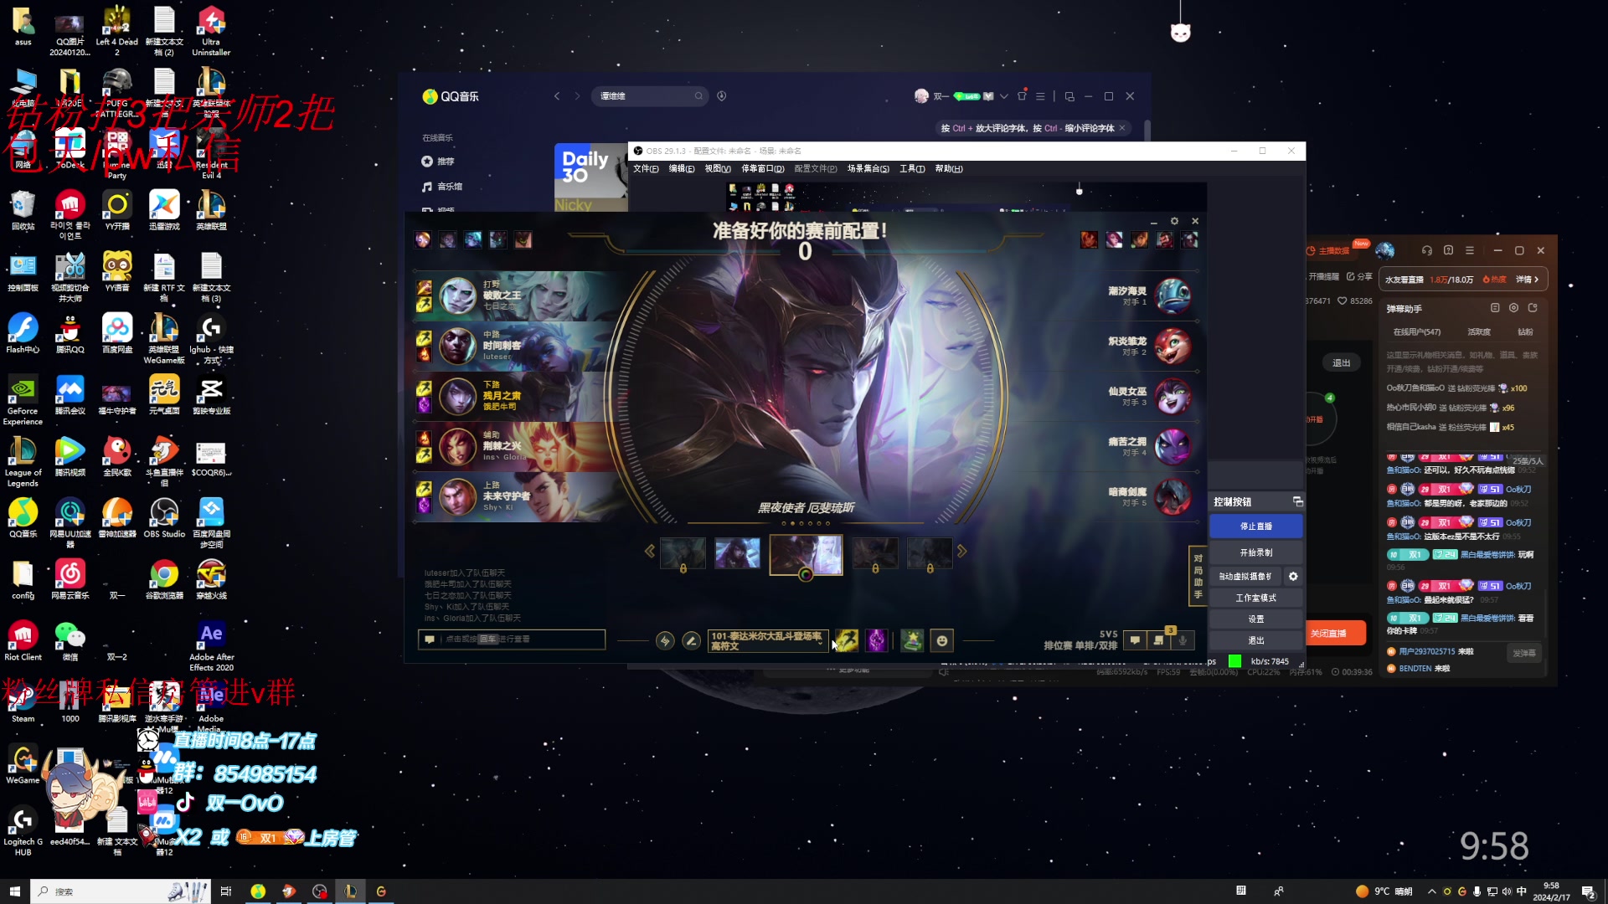1608x904 pixels.
Task: Go forward in QQ音乐 navigation
Action: click(x=577, y=96)
